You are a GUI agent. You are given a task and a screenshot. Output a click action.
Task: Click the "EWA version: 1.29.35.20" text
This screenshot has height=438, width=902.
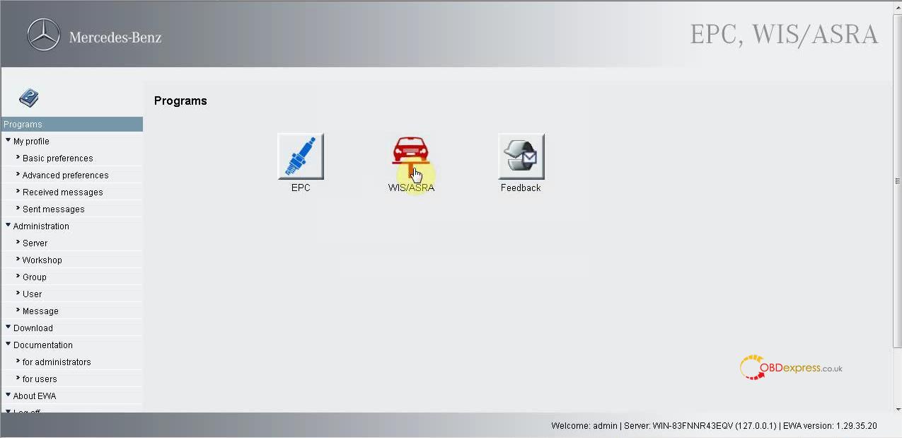(x=830, y=426)
